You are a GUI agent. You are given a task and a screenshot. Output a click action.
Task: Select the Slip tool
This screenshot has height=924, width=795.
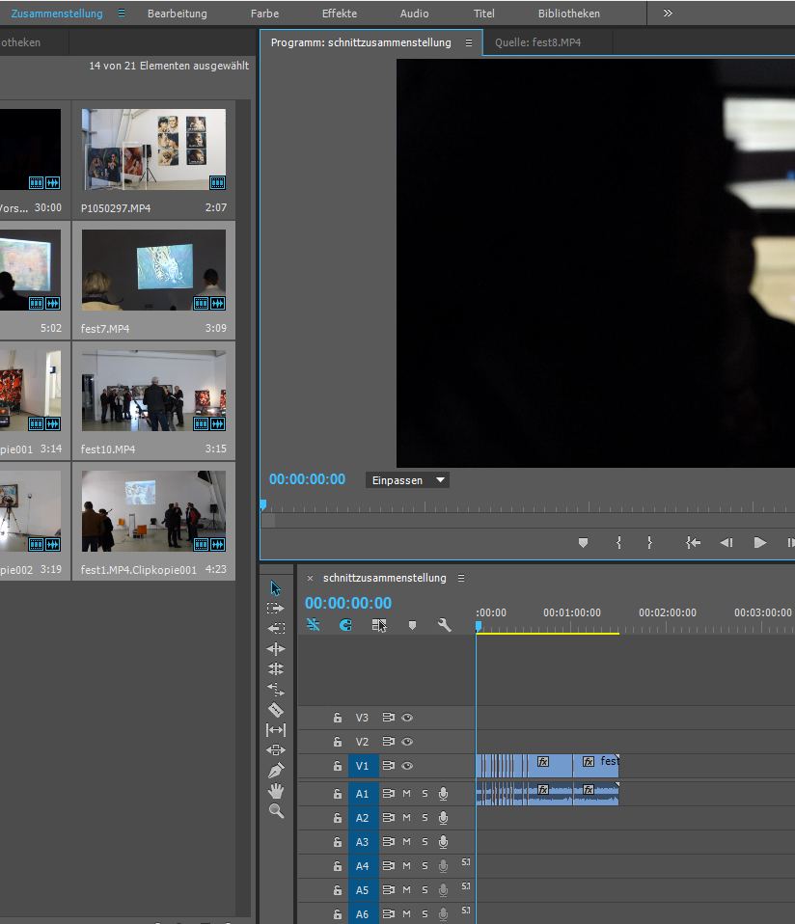276,730
